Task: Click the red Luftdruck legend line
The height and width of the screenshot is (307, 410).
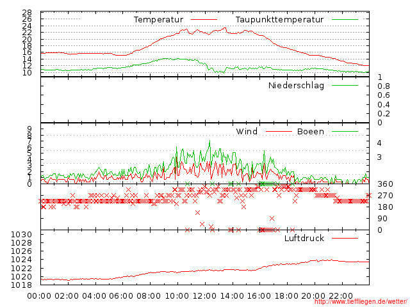Action: [345, 238]
